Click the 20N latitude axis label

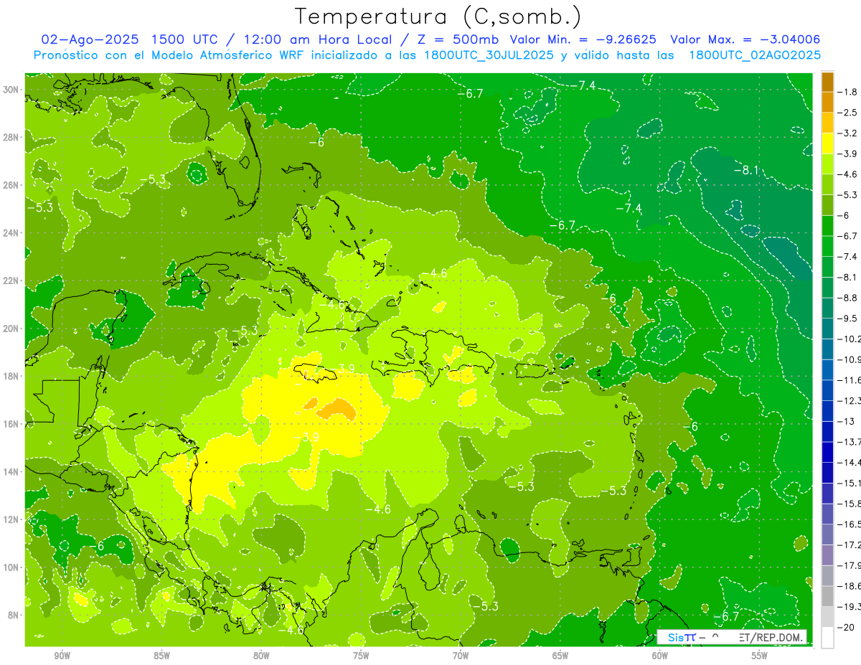[x=12, y=328]
